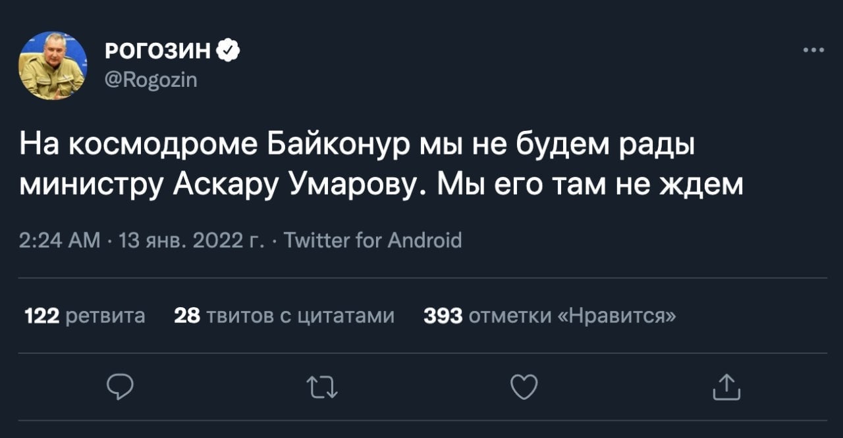Screen dimensions: 843x438
Task: Click the date 13 янв. 2022 г.
Action: pos(188,240)
